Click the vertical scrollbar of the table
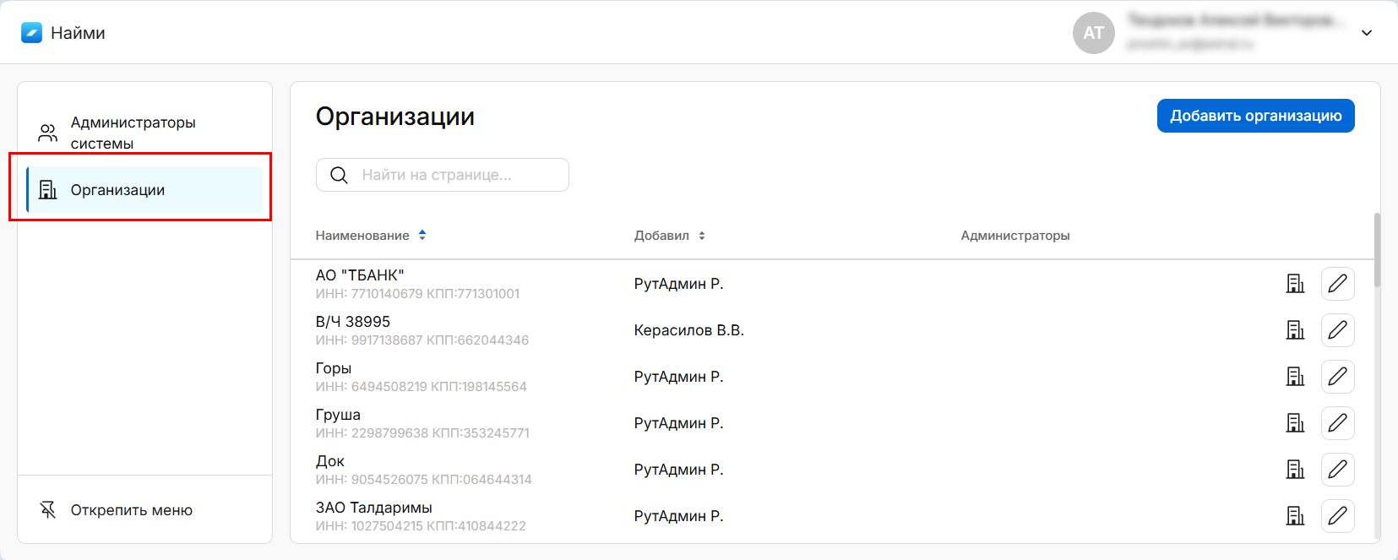This screenshot has height=560, width=1398. 1377,250
